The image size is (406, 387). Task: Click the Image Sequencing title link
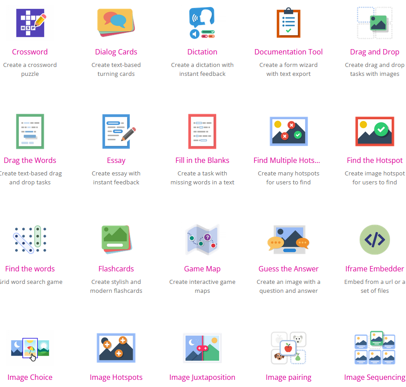[x=374, y=377]
